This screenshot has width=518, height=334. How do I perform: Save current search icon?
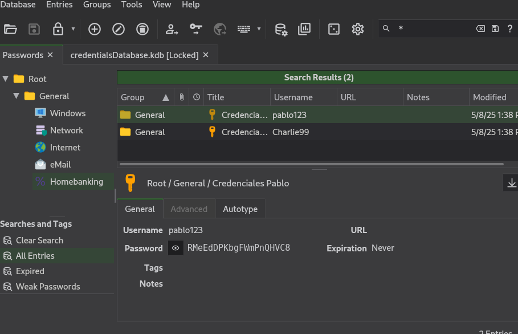pyautogui.click(x=495, y=28)
